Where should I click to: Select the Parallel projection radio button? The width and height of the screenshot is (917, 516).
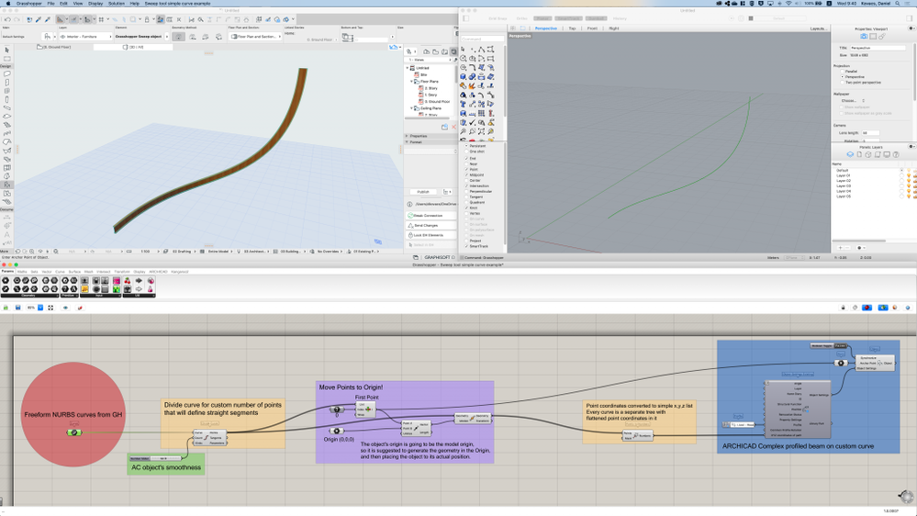coord(842,72)
